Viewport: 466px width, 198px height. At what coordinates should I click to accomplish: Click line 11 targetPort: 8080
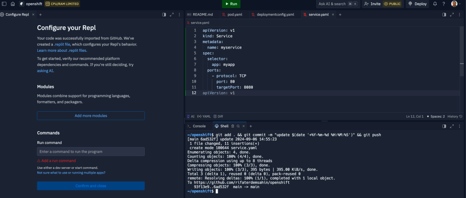point(235,87)
